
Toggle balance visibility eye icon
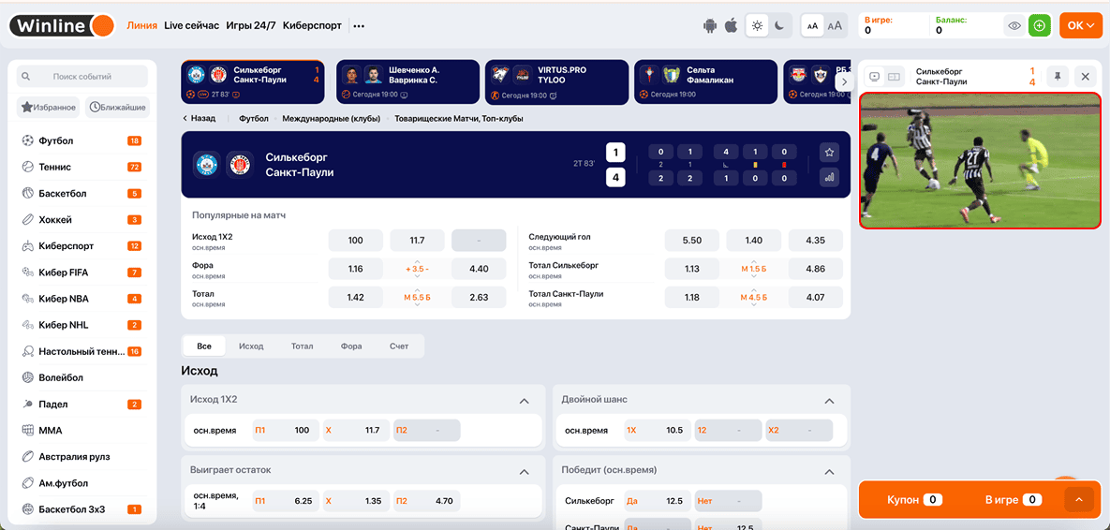[x=1014, y=26]
